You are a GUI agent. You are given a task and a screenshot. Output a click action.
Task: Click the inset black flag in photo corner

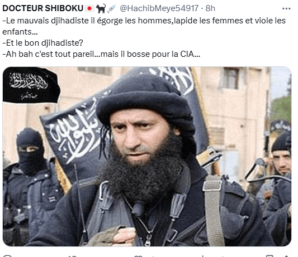coord(30,85)
